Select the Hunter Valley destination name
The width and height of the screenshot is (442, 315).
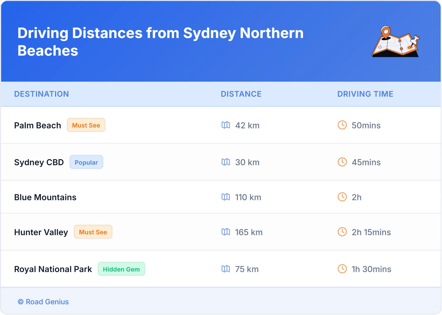click(41, 232)
